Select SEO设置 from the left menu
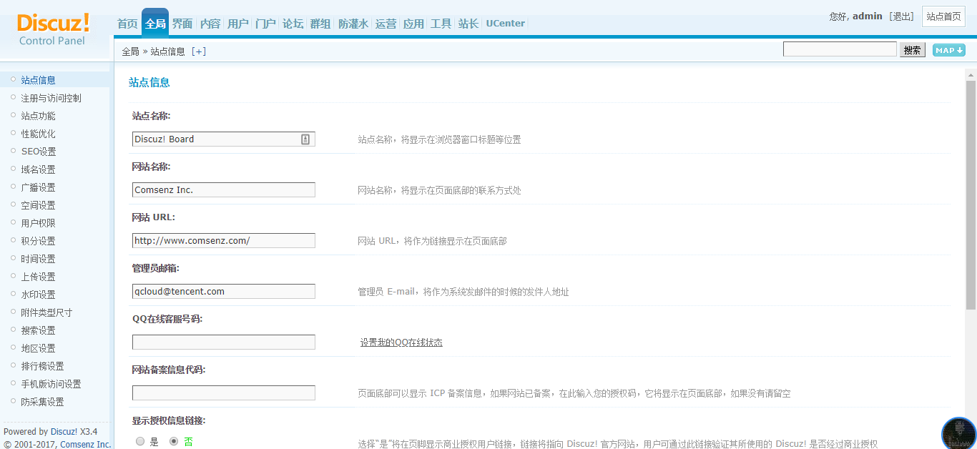Image resolution: width=977 pixels, height=449 pixels. (x=38, y=152)
